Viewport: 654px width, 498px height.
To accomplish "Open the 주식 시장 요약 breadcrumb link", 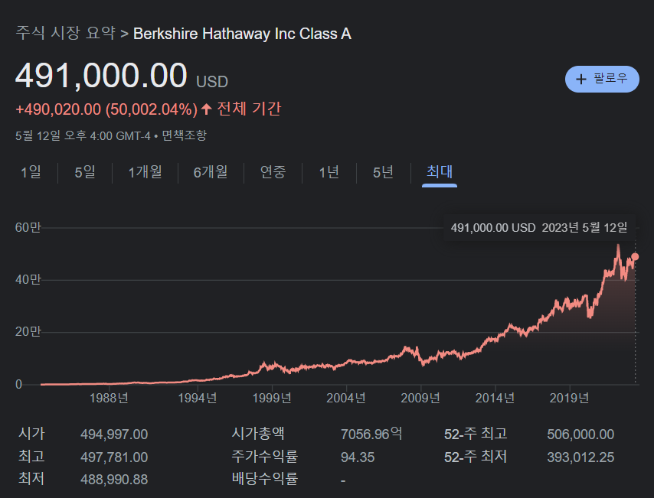I will (66, 33).
